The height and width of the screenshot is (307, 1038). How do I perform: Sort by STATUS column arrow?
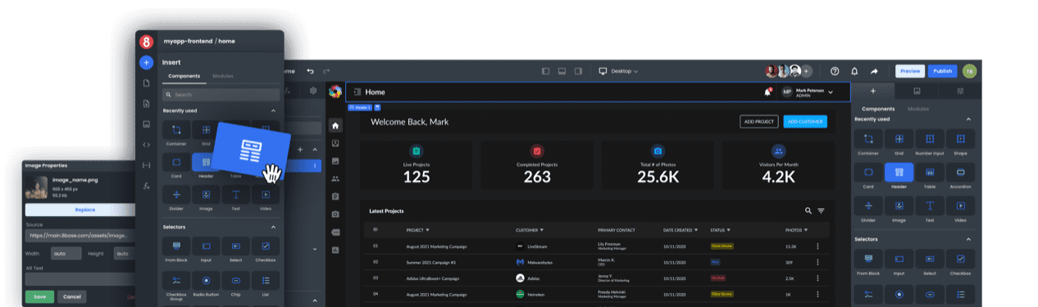click(x=729, y=230)
